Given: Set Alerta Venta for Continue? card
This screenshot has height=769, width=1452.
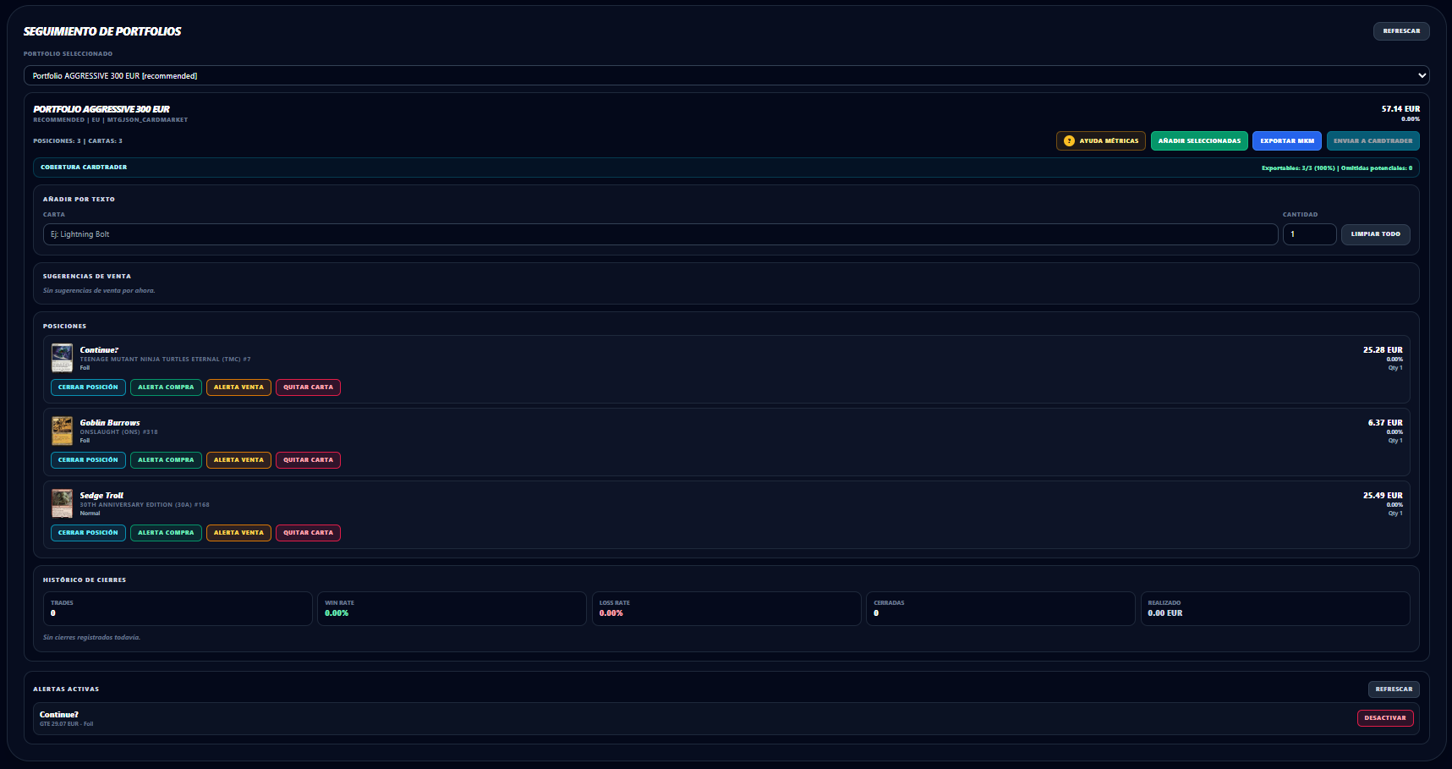Looking at the screenshot, I should tap(238, 387).
